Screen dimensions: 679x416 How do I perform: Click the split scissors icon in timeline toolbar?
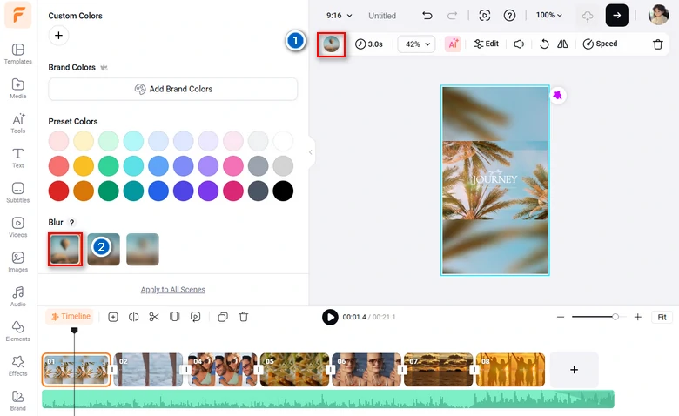pos(154,317)
